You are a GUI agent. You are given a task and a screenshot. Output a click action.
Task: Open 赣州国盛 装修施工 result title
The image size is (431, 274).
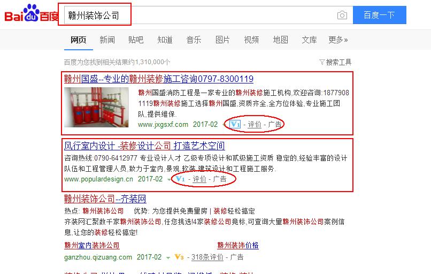[x=159, y=79]
